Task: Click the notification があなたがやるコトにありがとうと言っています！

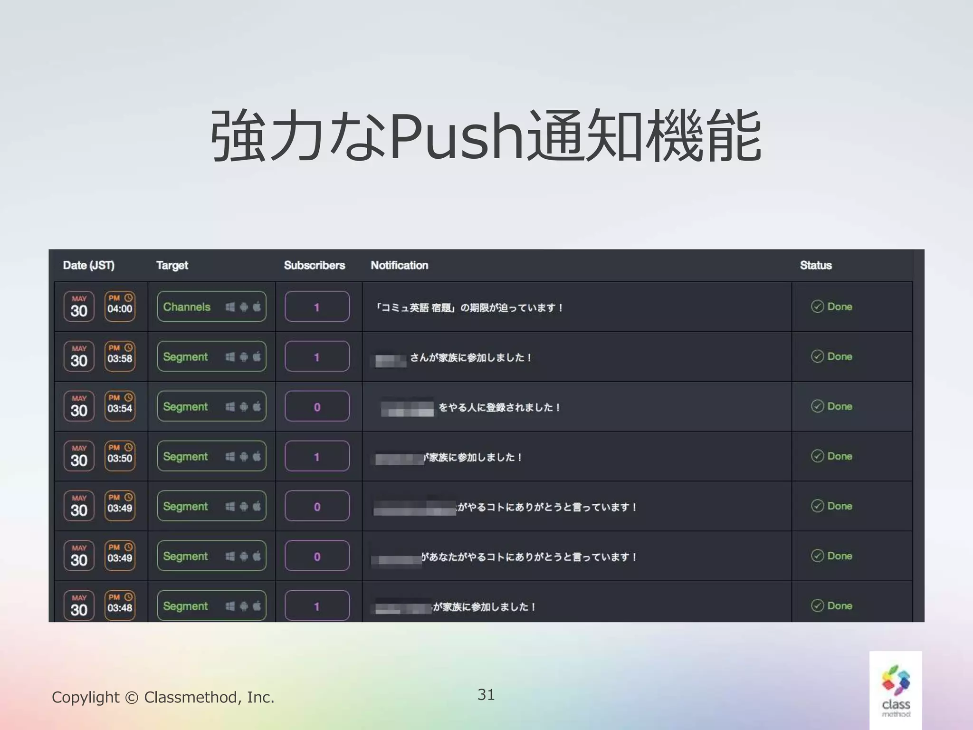Action: tap(529, 557)
